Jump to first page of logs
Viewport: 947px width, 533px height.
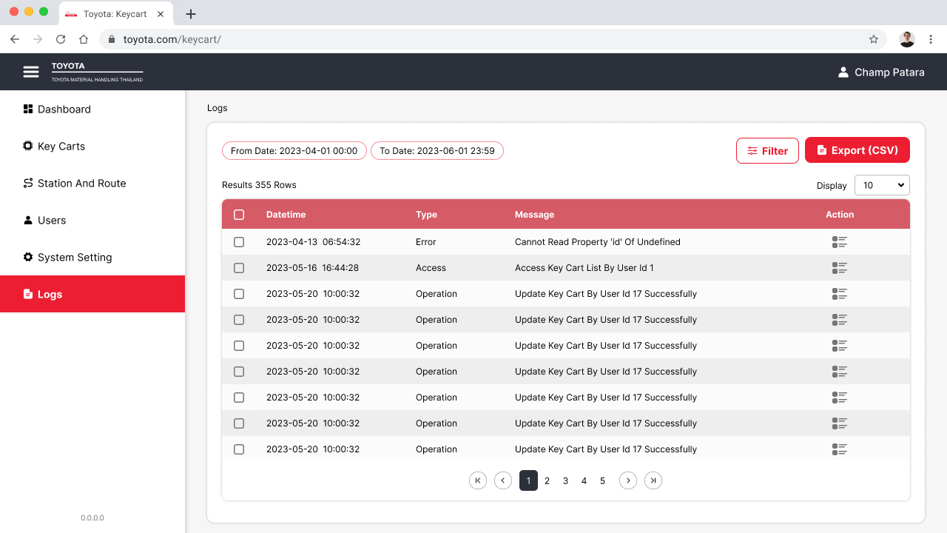point(478,480)
